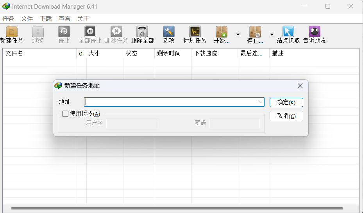Close the 新建任务地址 dialog

click(300, 86)
